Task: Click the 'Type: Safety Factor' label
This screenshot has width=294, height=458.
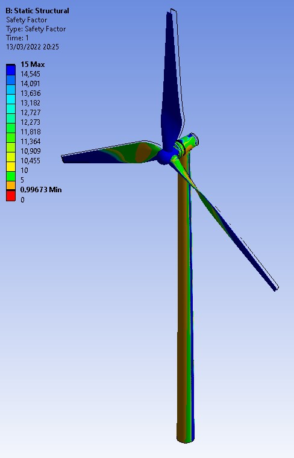Action: click(36, 29)
